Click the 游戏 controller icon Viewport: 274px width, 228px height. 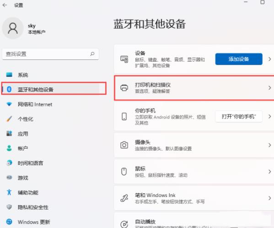[9, 178]
